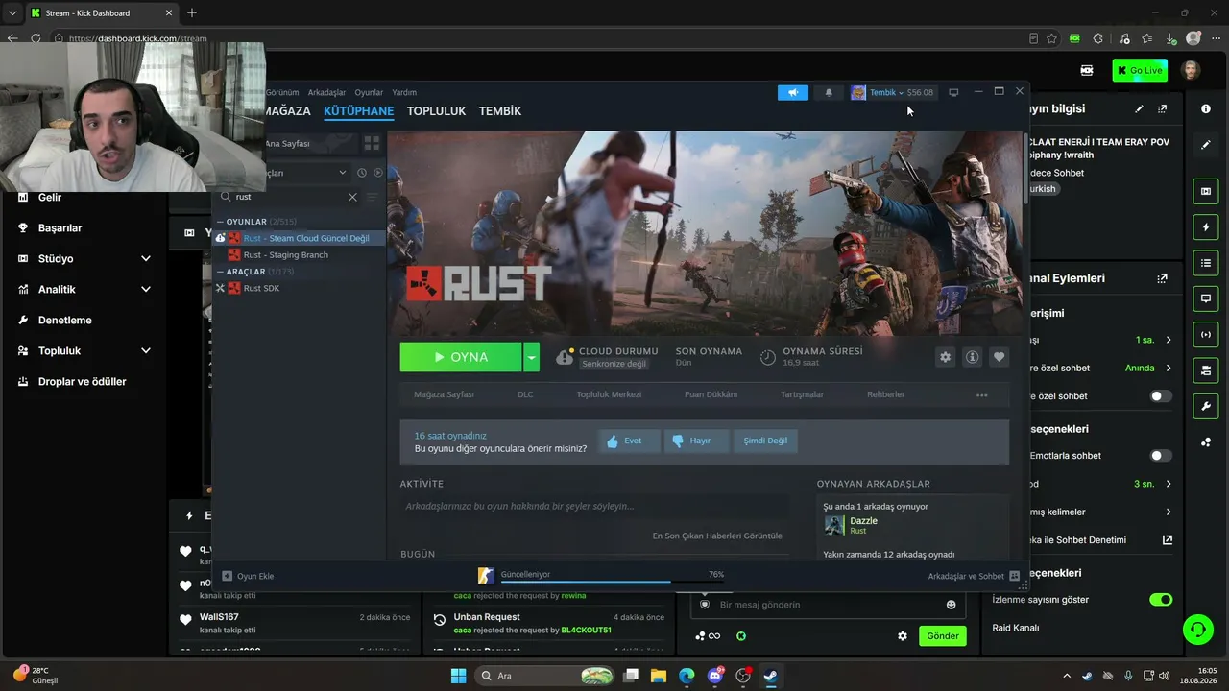Open Topluluk Merkezi for Rust

[609, 394]
